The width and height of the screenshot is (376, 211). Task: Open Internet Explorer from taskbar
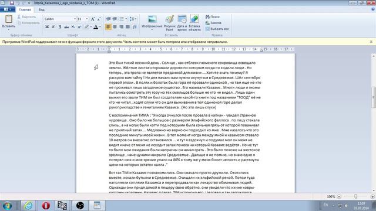coord(28,206)
